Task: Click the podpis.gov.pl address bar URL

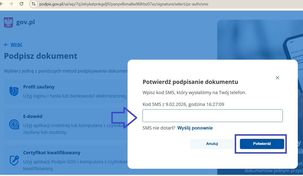Action: tap(124, 4)
